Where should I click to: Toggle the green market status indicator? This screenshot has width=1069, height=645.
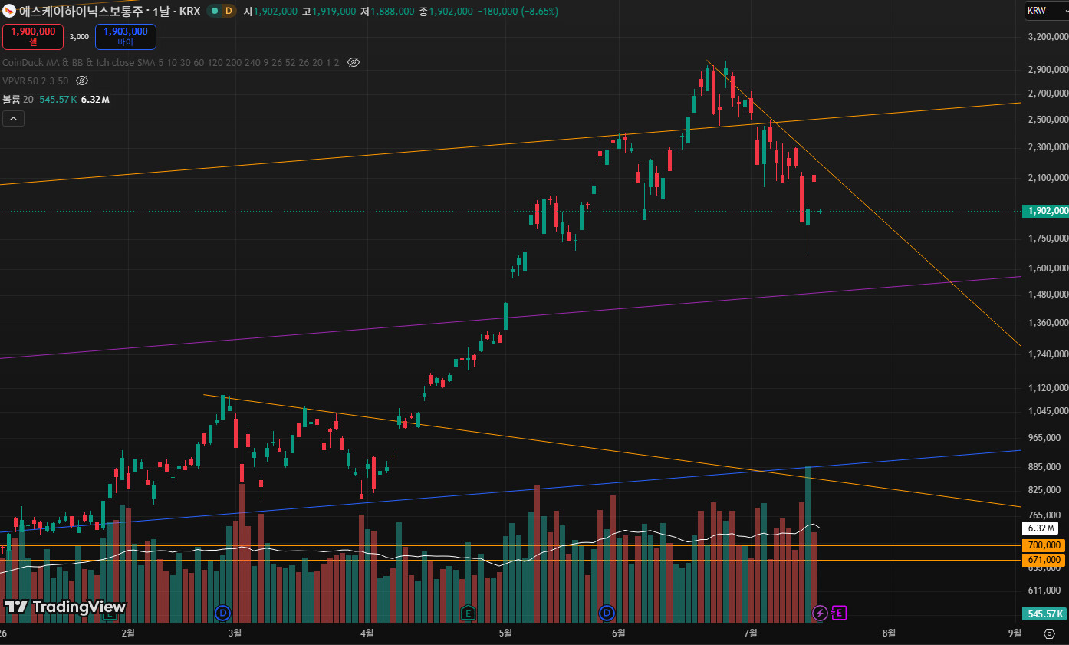(214, 11)
